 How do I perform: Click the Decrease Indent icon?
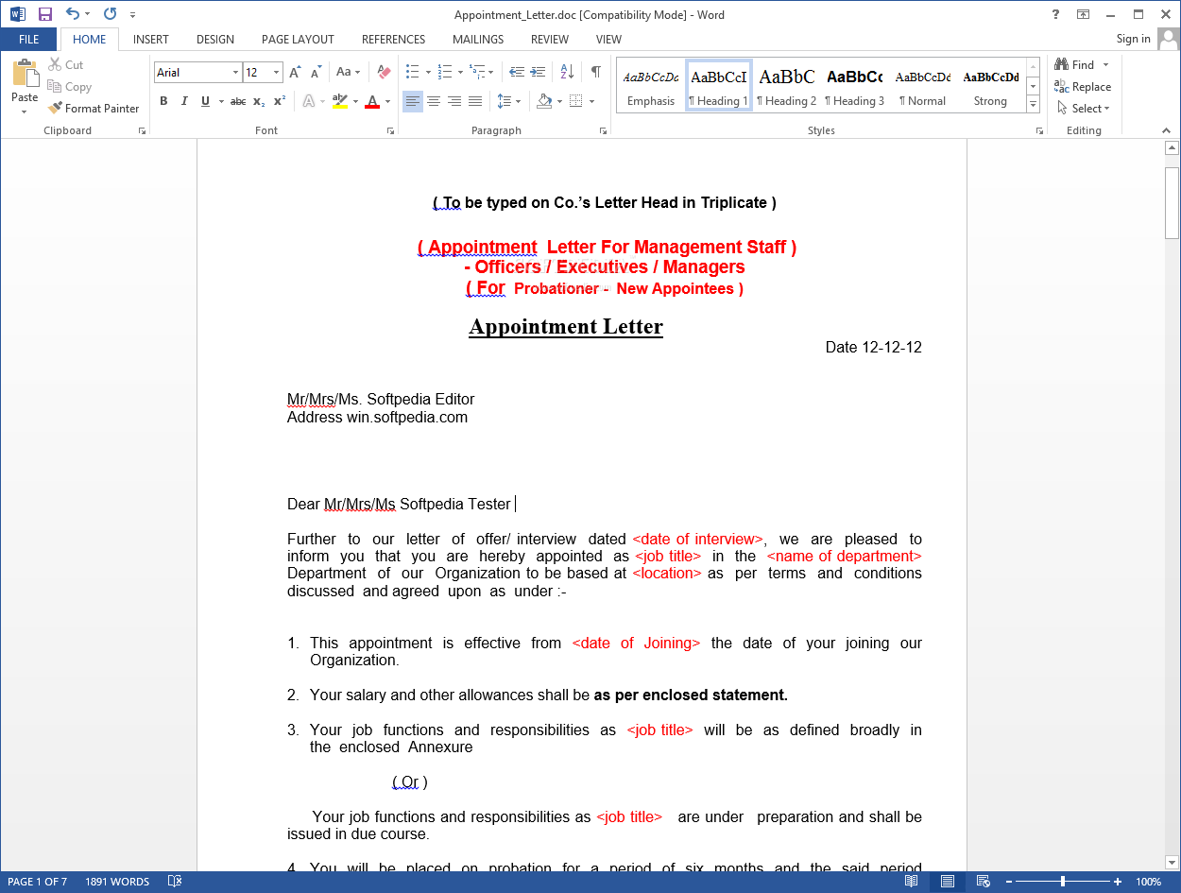click(517, 73)
